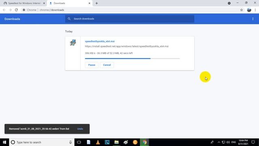Open the Chrome three-dot menu
The image size is (259, 146).
[255, 10]
